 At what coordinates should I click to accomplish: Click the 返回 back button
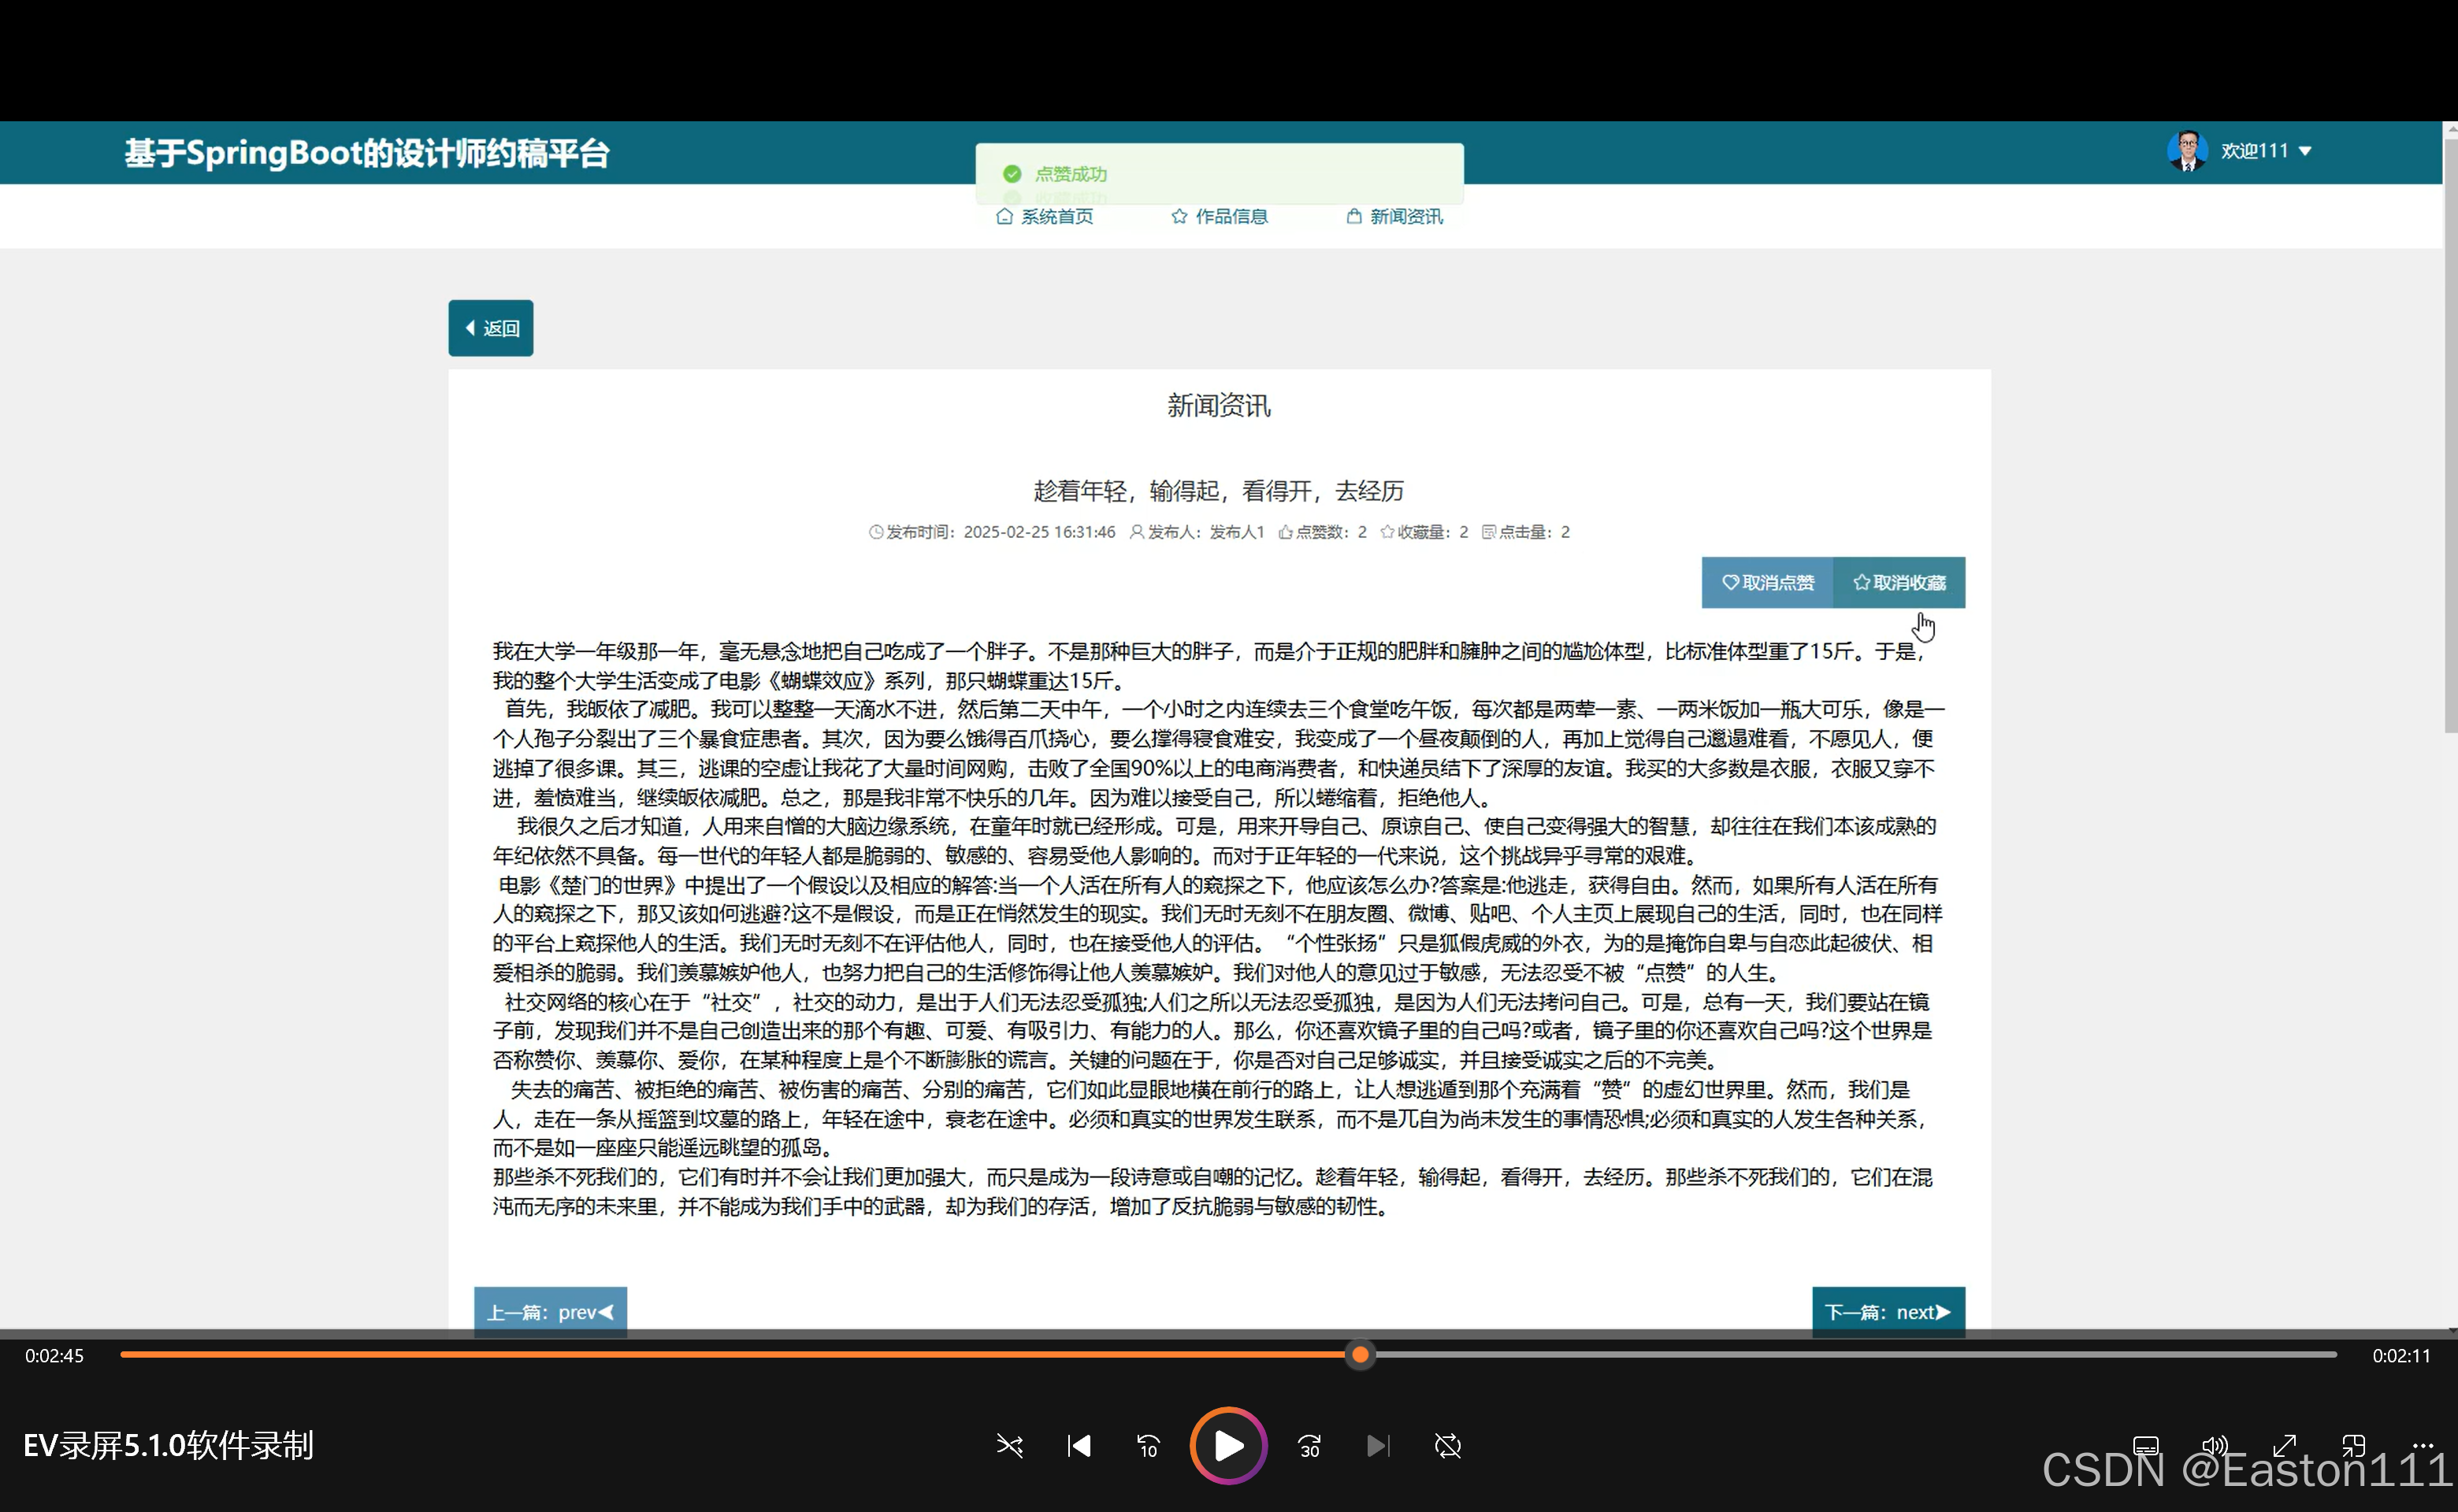coord(490,328)
